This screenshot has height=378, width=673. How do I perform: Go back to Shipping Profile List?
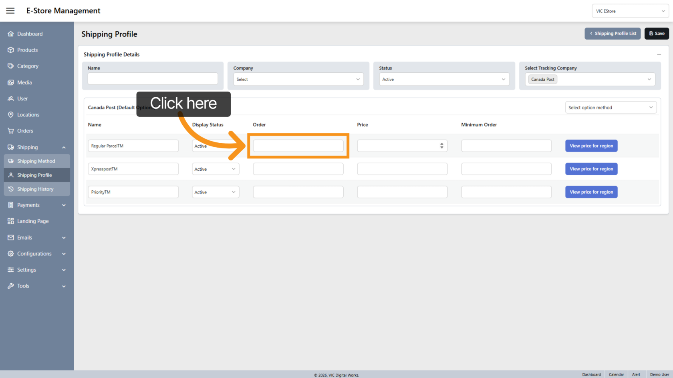coord(613,34)
